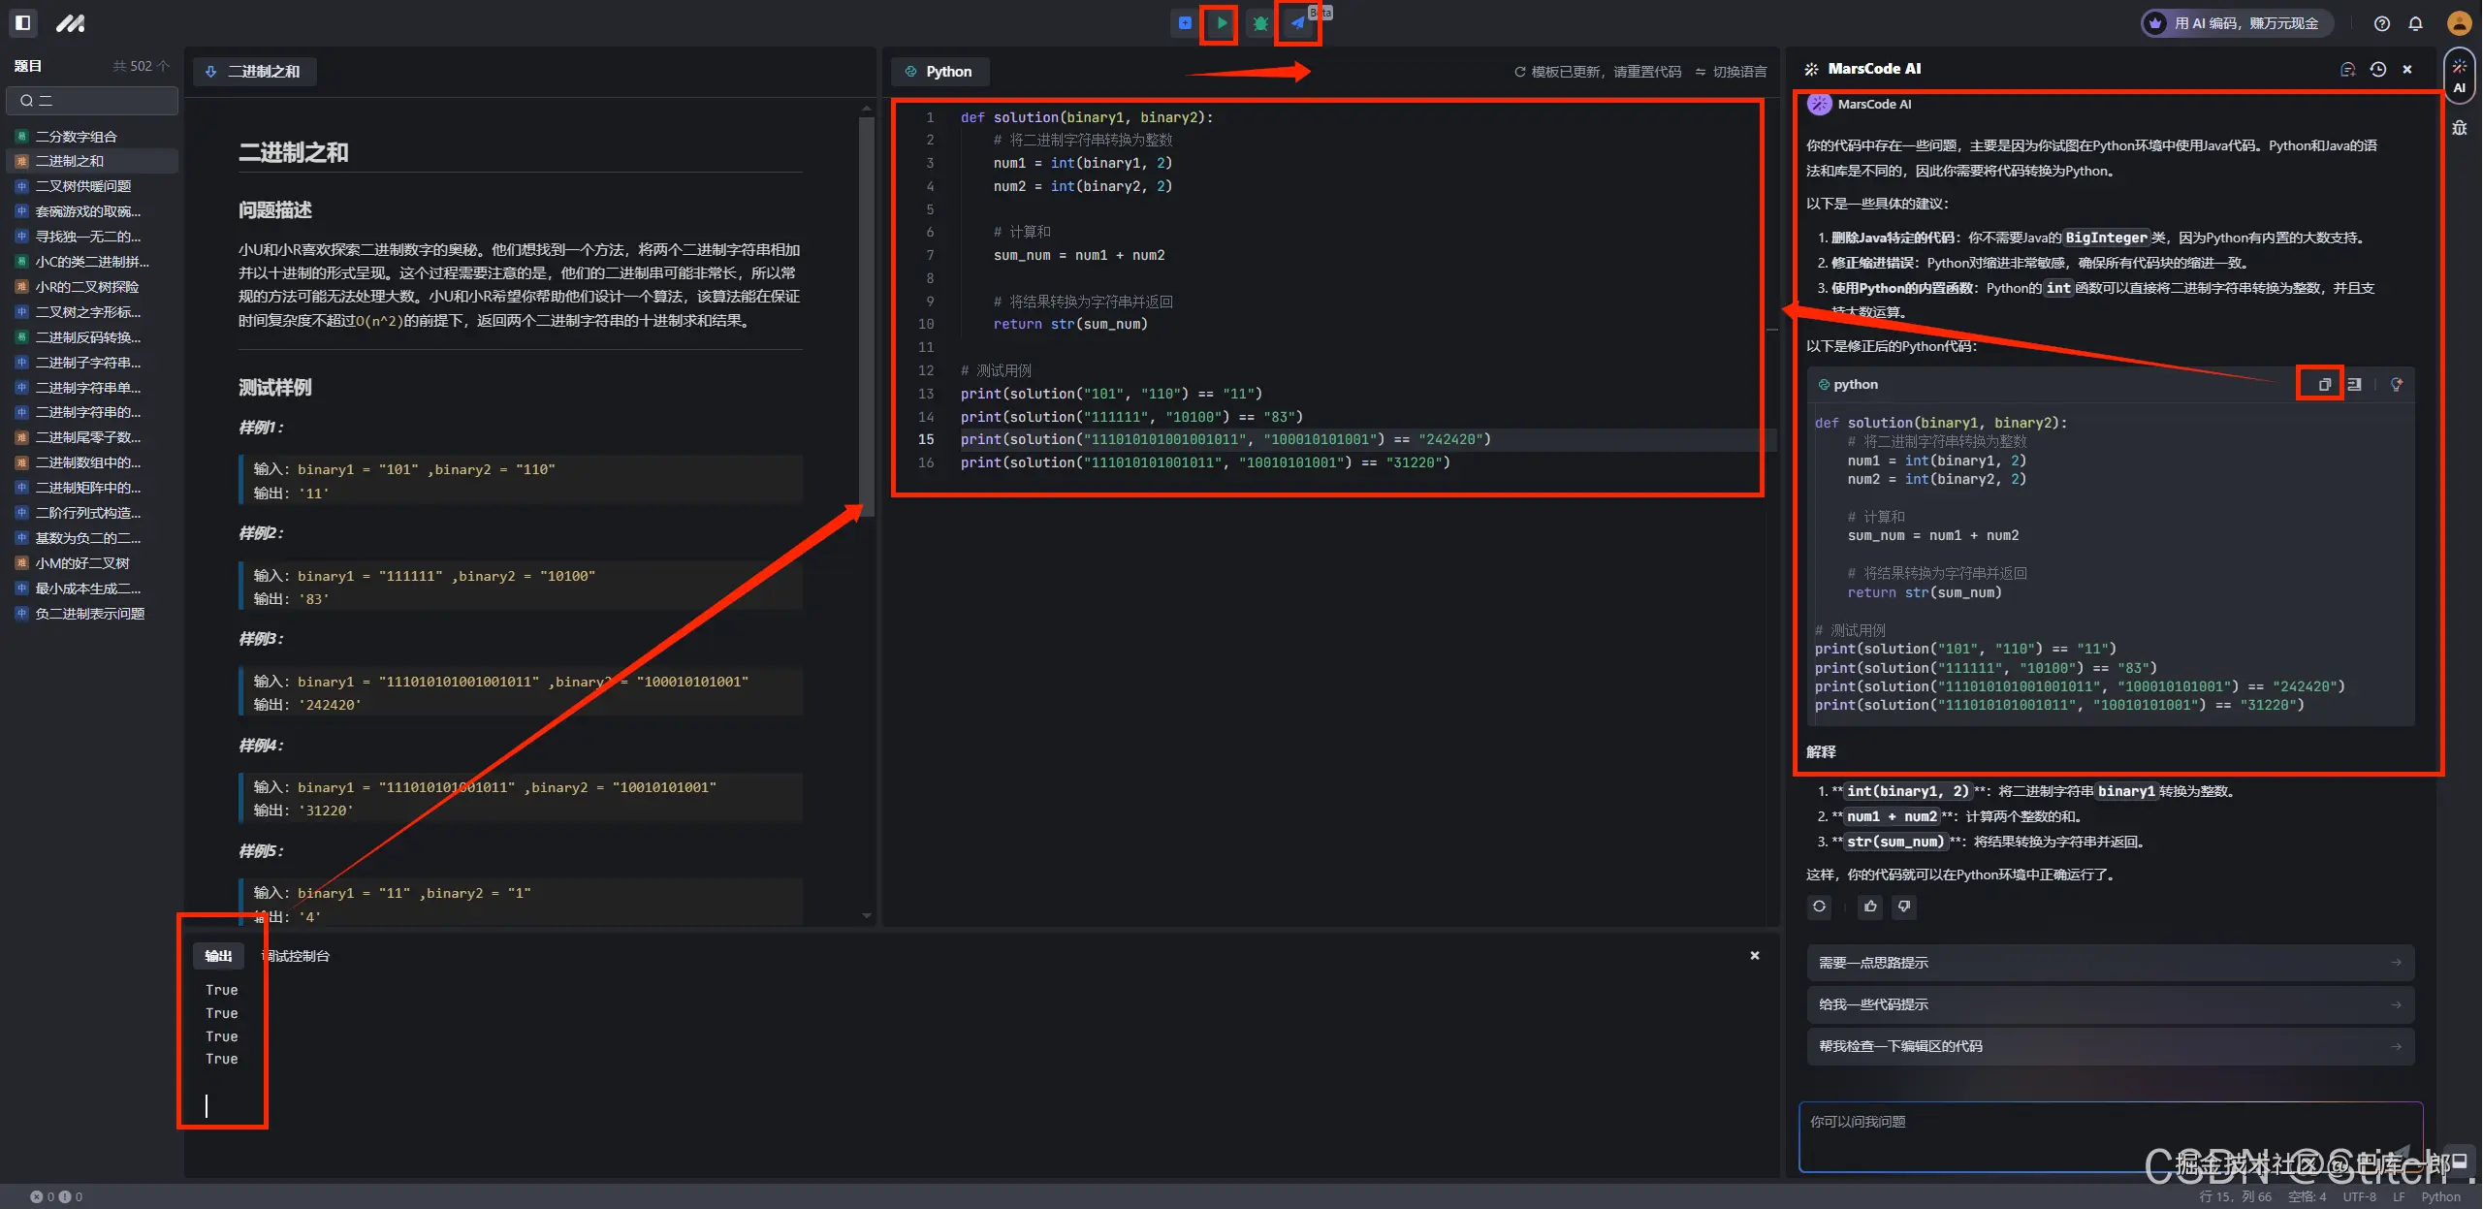Thumbs up the AI response
This screenshot has width=2483, height=1209.
click(1870, 907)
